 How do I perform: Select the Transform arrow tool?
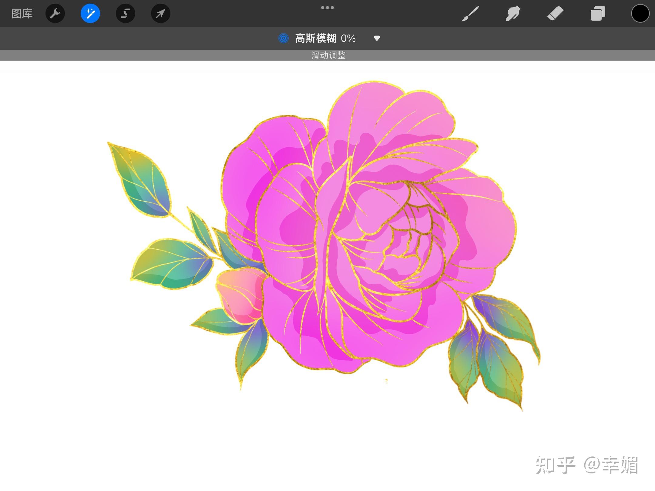[160, 13]
